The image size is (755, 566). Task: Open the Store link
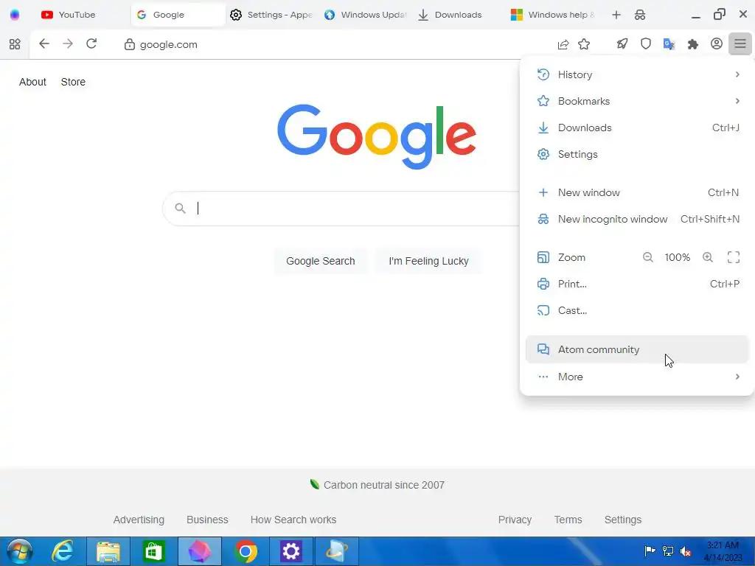coord(73,82)
